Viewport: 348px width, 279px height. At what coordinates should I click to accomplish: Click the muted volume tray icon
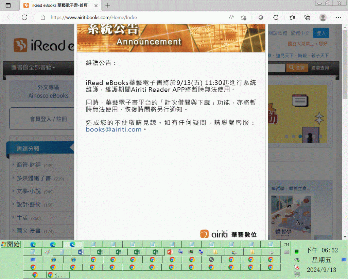(297, 267)
